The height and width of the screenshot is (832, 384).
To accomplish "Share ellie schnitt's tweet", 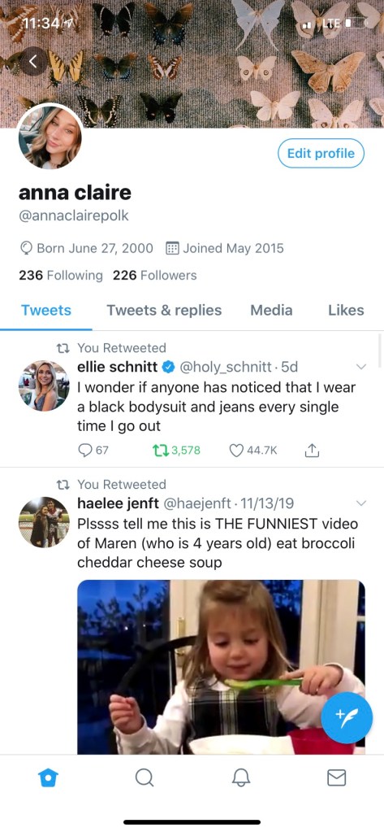I will point(313,451).
